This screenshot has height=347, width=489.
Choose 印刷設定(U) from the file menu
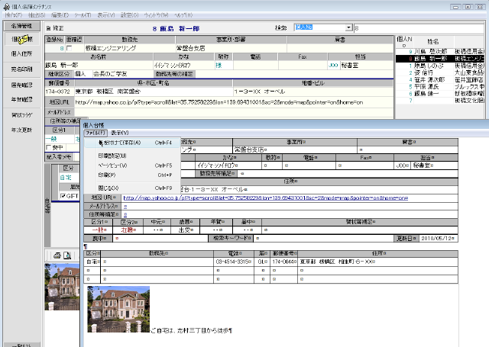pos(132,156)
